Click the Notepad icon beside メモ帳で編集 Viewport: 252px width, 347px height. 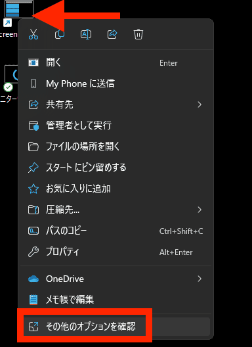33,300
